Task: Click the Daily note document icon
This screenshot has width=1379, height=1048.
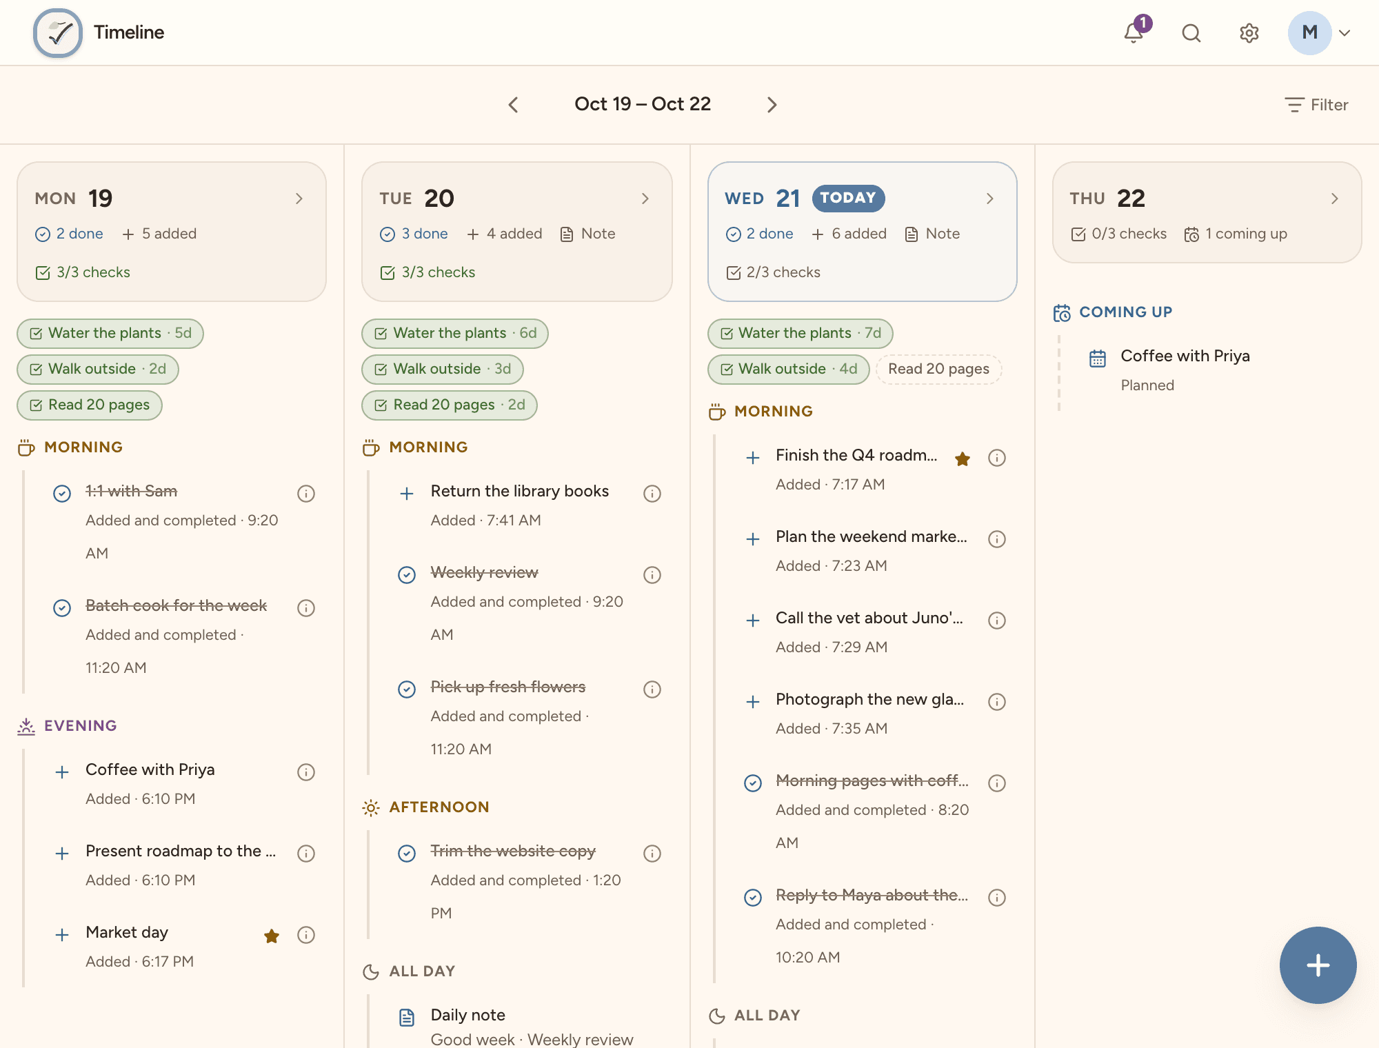Action: (407, 1017)
